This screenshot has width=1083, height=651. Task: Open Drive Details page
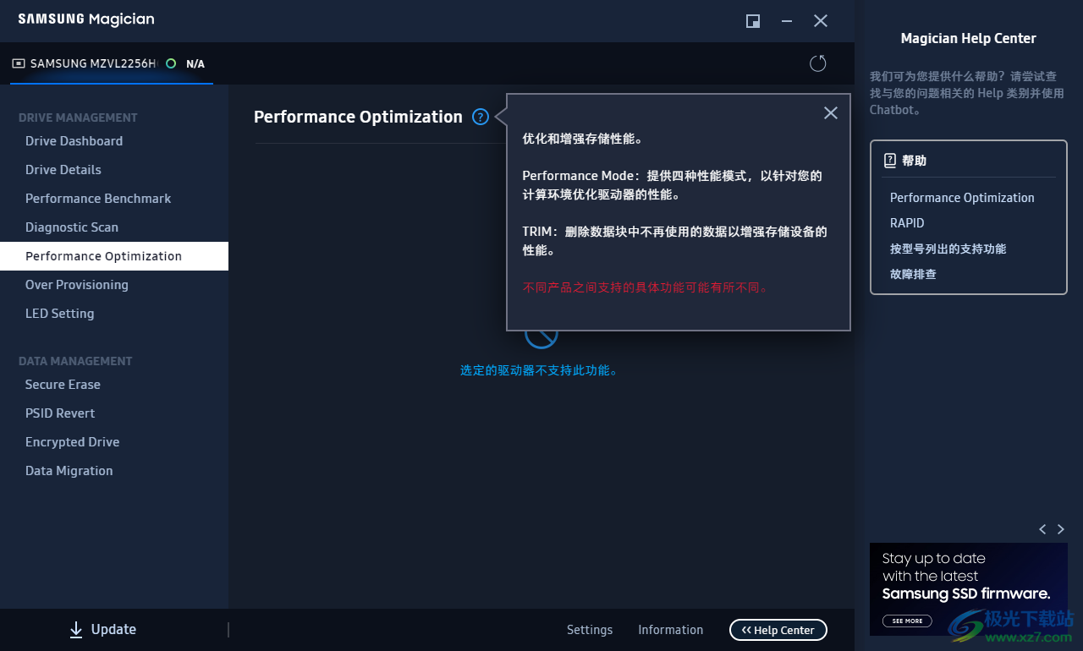pyautogui.click(x=63, y=170)
